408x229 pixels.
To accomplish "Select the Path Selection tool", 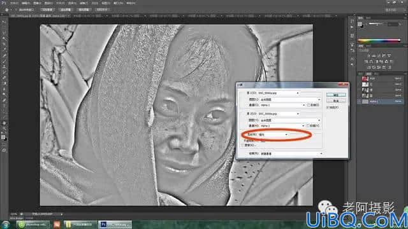I will coord(4,112).
